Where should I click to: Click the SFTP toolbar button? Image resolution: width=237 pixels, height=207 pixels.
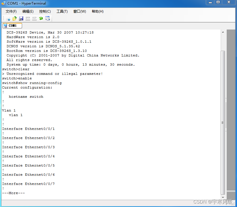click(28, 19)
